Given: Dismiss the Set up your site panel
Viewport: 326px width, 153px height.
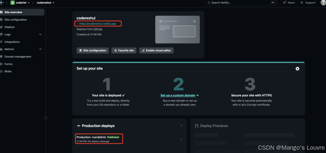Looking at the screenshot, I should [x=297, y=69].
